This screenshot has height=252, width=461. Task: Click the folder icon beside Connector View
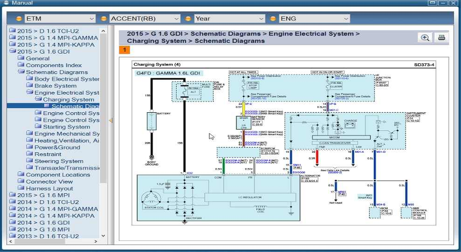[x=21, y=182]
